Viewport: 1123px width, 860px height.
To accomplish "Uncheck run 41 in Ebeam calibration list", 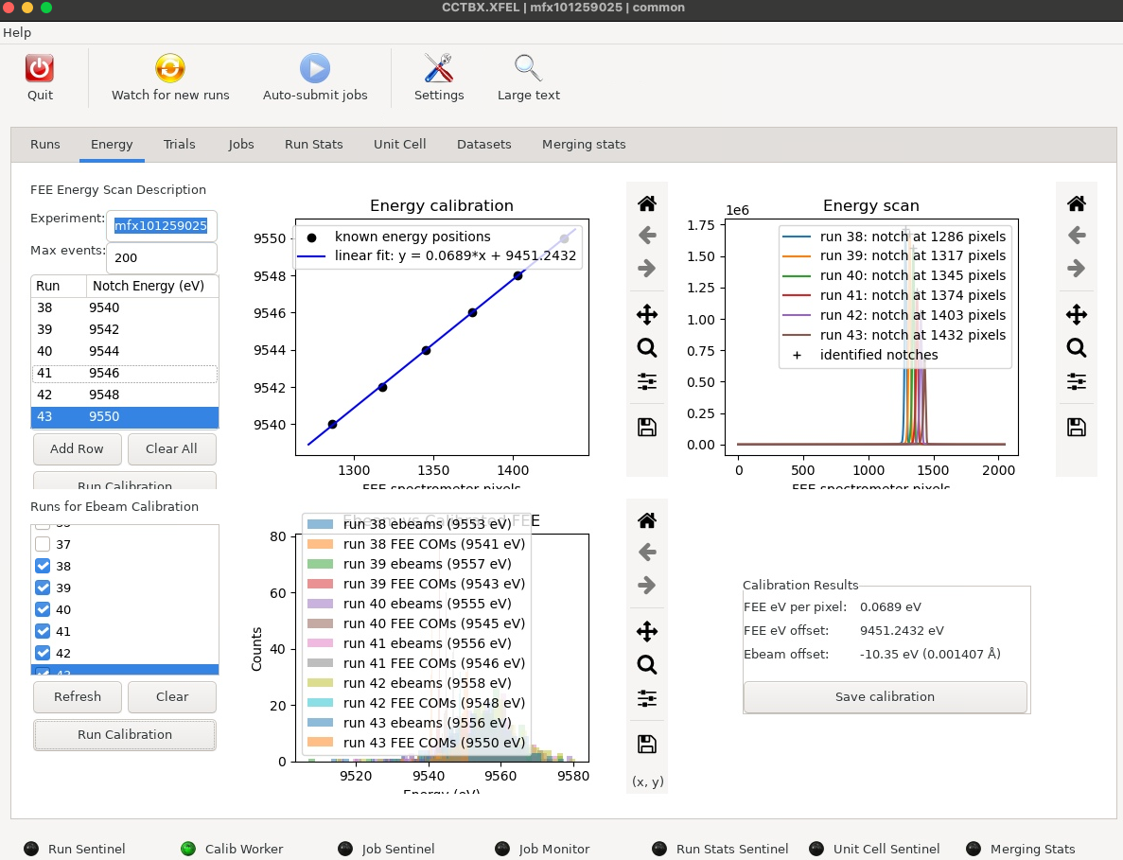I will pyautogui.click(x=43, y=631).
